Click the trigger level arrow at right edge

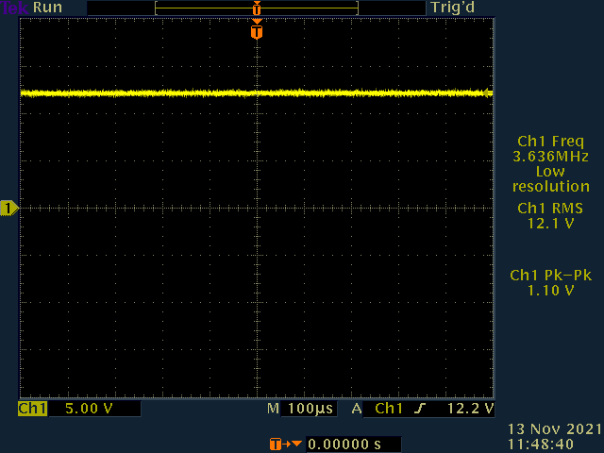488,92
